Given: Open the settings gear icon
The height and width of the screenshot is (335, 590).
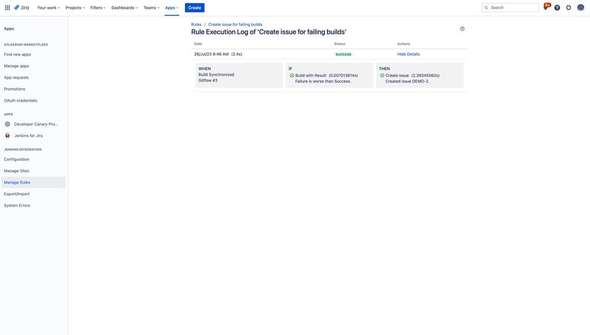Looking at the screenshot, I should tap(569, 8).
